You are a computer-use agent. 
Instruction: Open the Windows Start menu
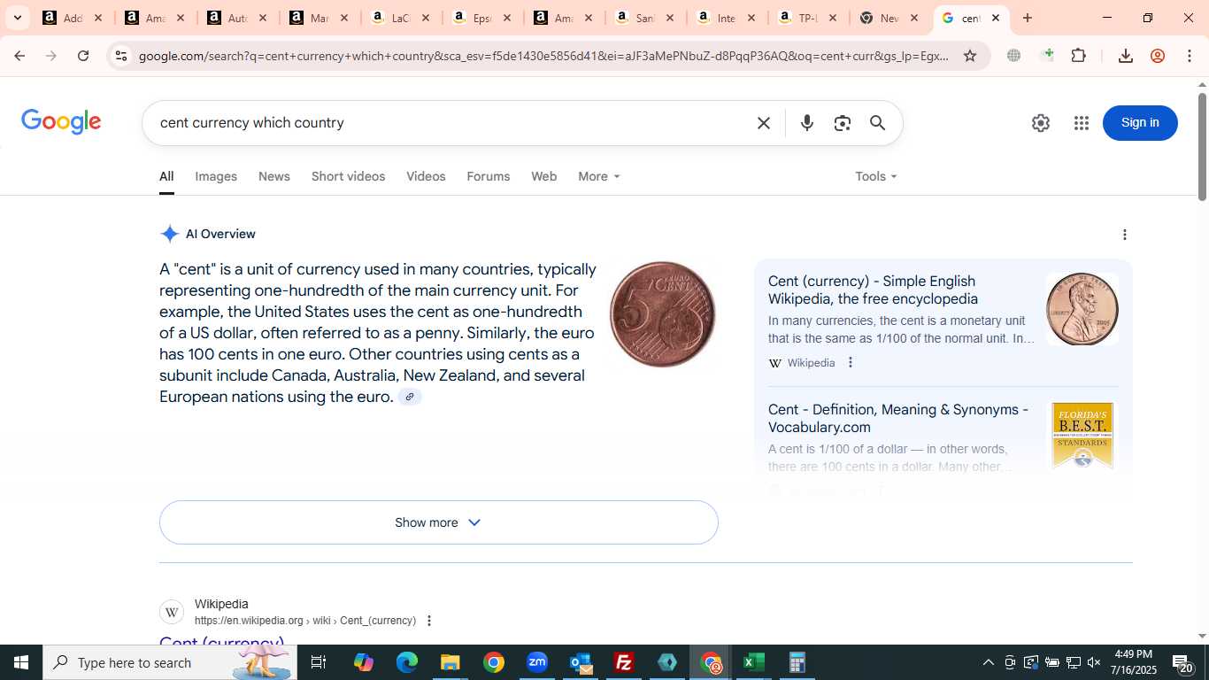21,662
